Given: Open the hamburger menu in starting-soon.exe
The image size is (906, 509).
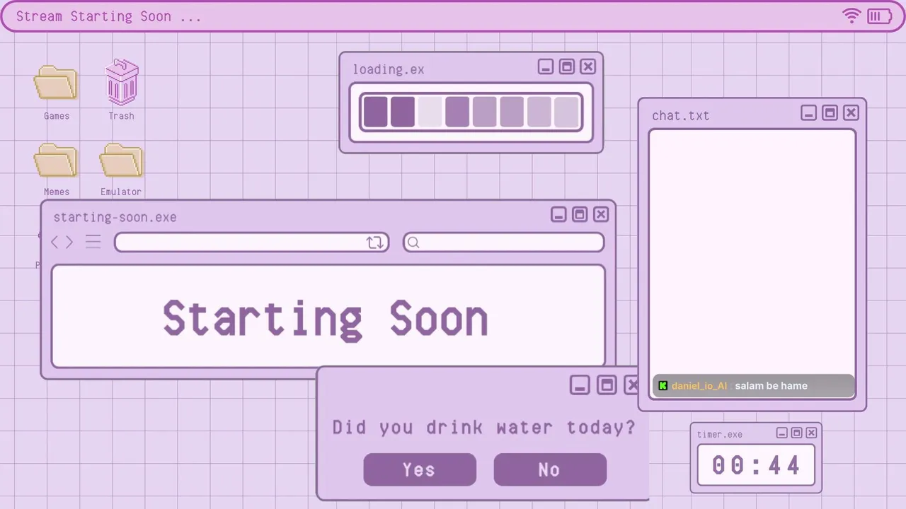Looking at the screenshot, I should pyautogui.click(x=93, y=242).
